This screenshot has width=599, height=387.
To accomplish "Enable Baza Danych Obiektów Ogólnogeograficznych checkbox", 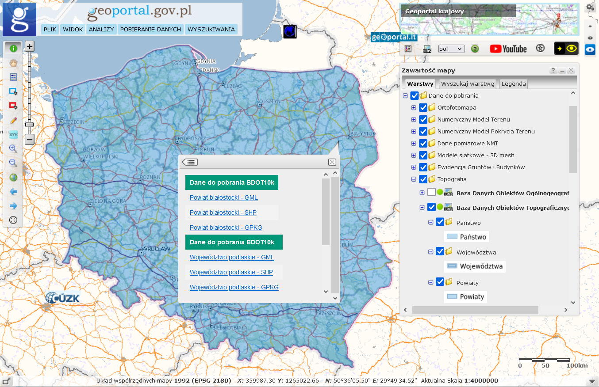I will click(431, 193).
